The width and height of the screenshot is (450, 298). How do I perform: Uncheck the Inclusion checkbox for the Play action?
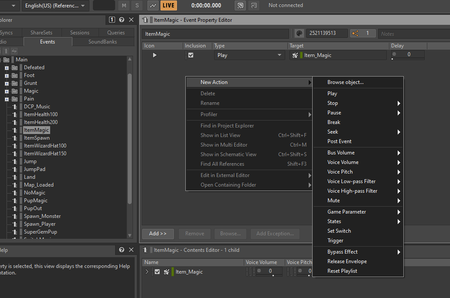point(191,55)
